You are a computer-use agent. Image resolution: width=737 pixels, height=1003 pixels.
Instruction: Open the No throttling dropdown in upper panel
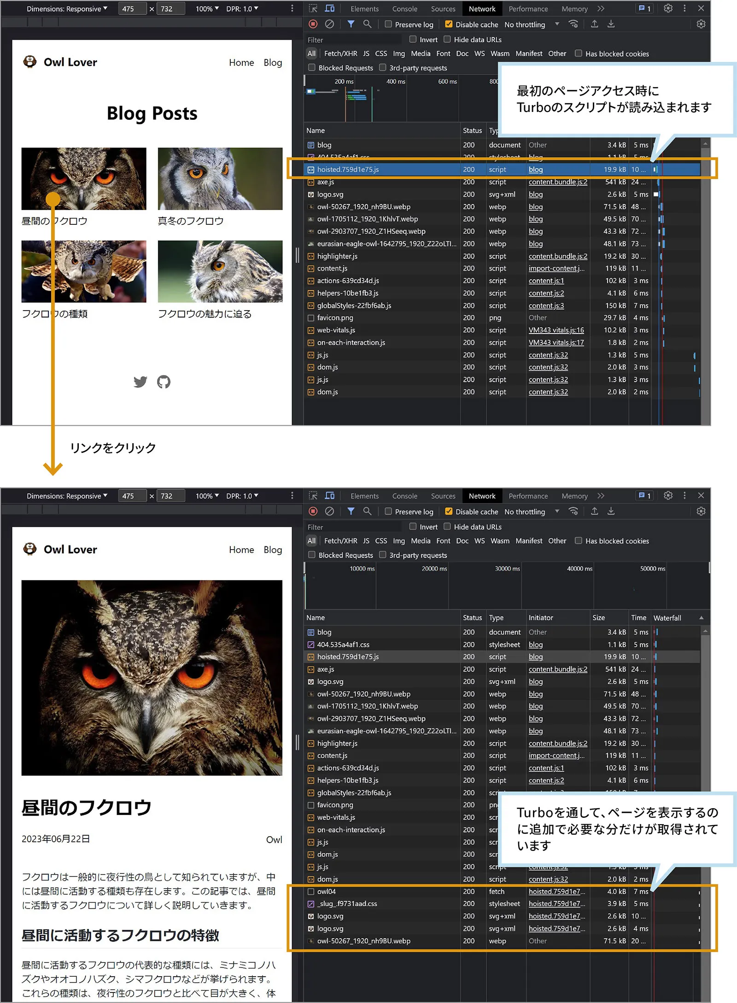531,24
